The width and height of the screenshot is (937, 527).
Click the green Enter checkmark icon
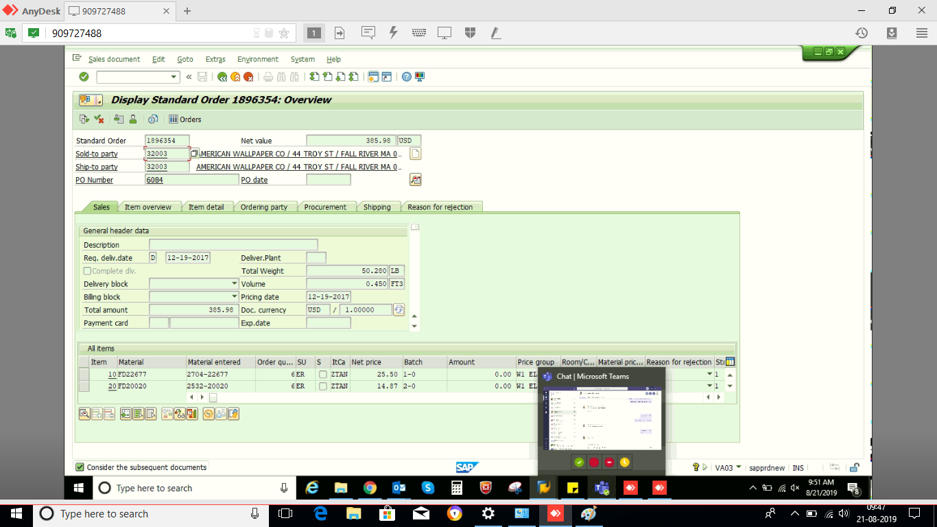coord(84,77)
